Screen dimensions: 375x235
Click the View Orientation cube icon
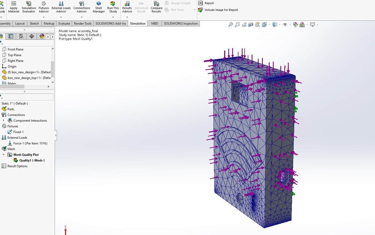coord(264,25)
